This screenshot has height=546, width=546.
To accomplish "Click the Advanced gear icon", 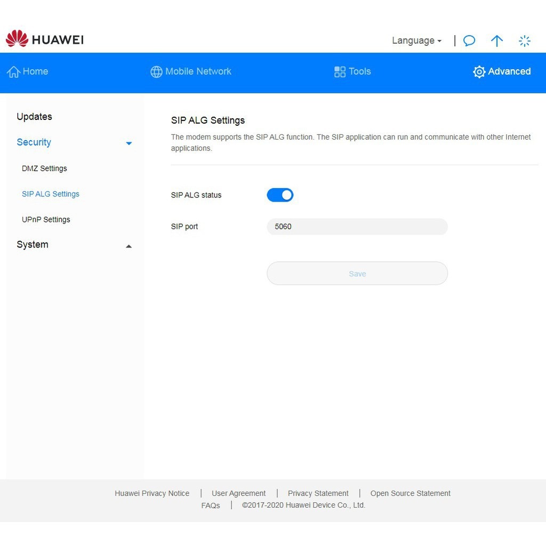I will (479, 72).
